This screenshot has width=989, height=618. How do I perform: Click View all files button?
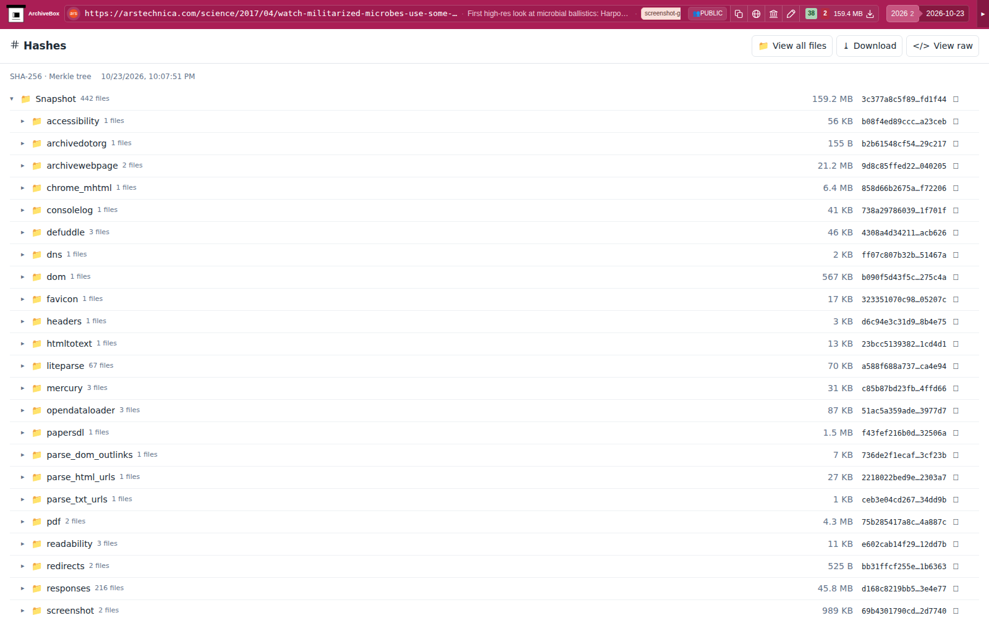click(x=792, y=46)
